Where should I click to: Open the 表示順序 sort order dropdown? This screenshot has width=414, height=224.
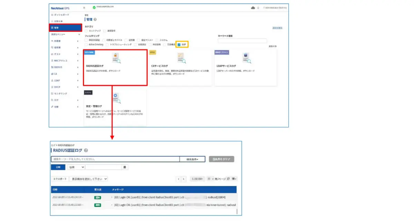click(x=89, y=179)
